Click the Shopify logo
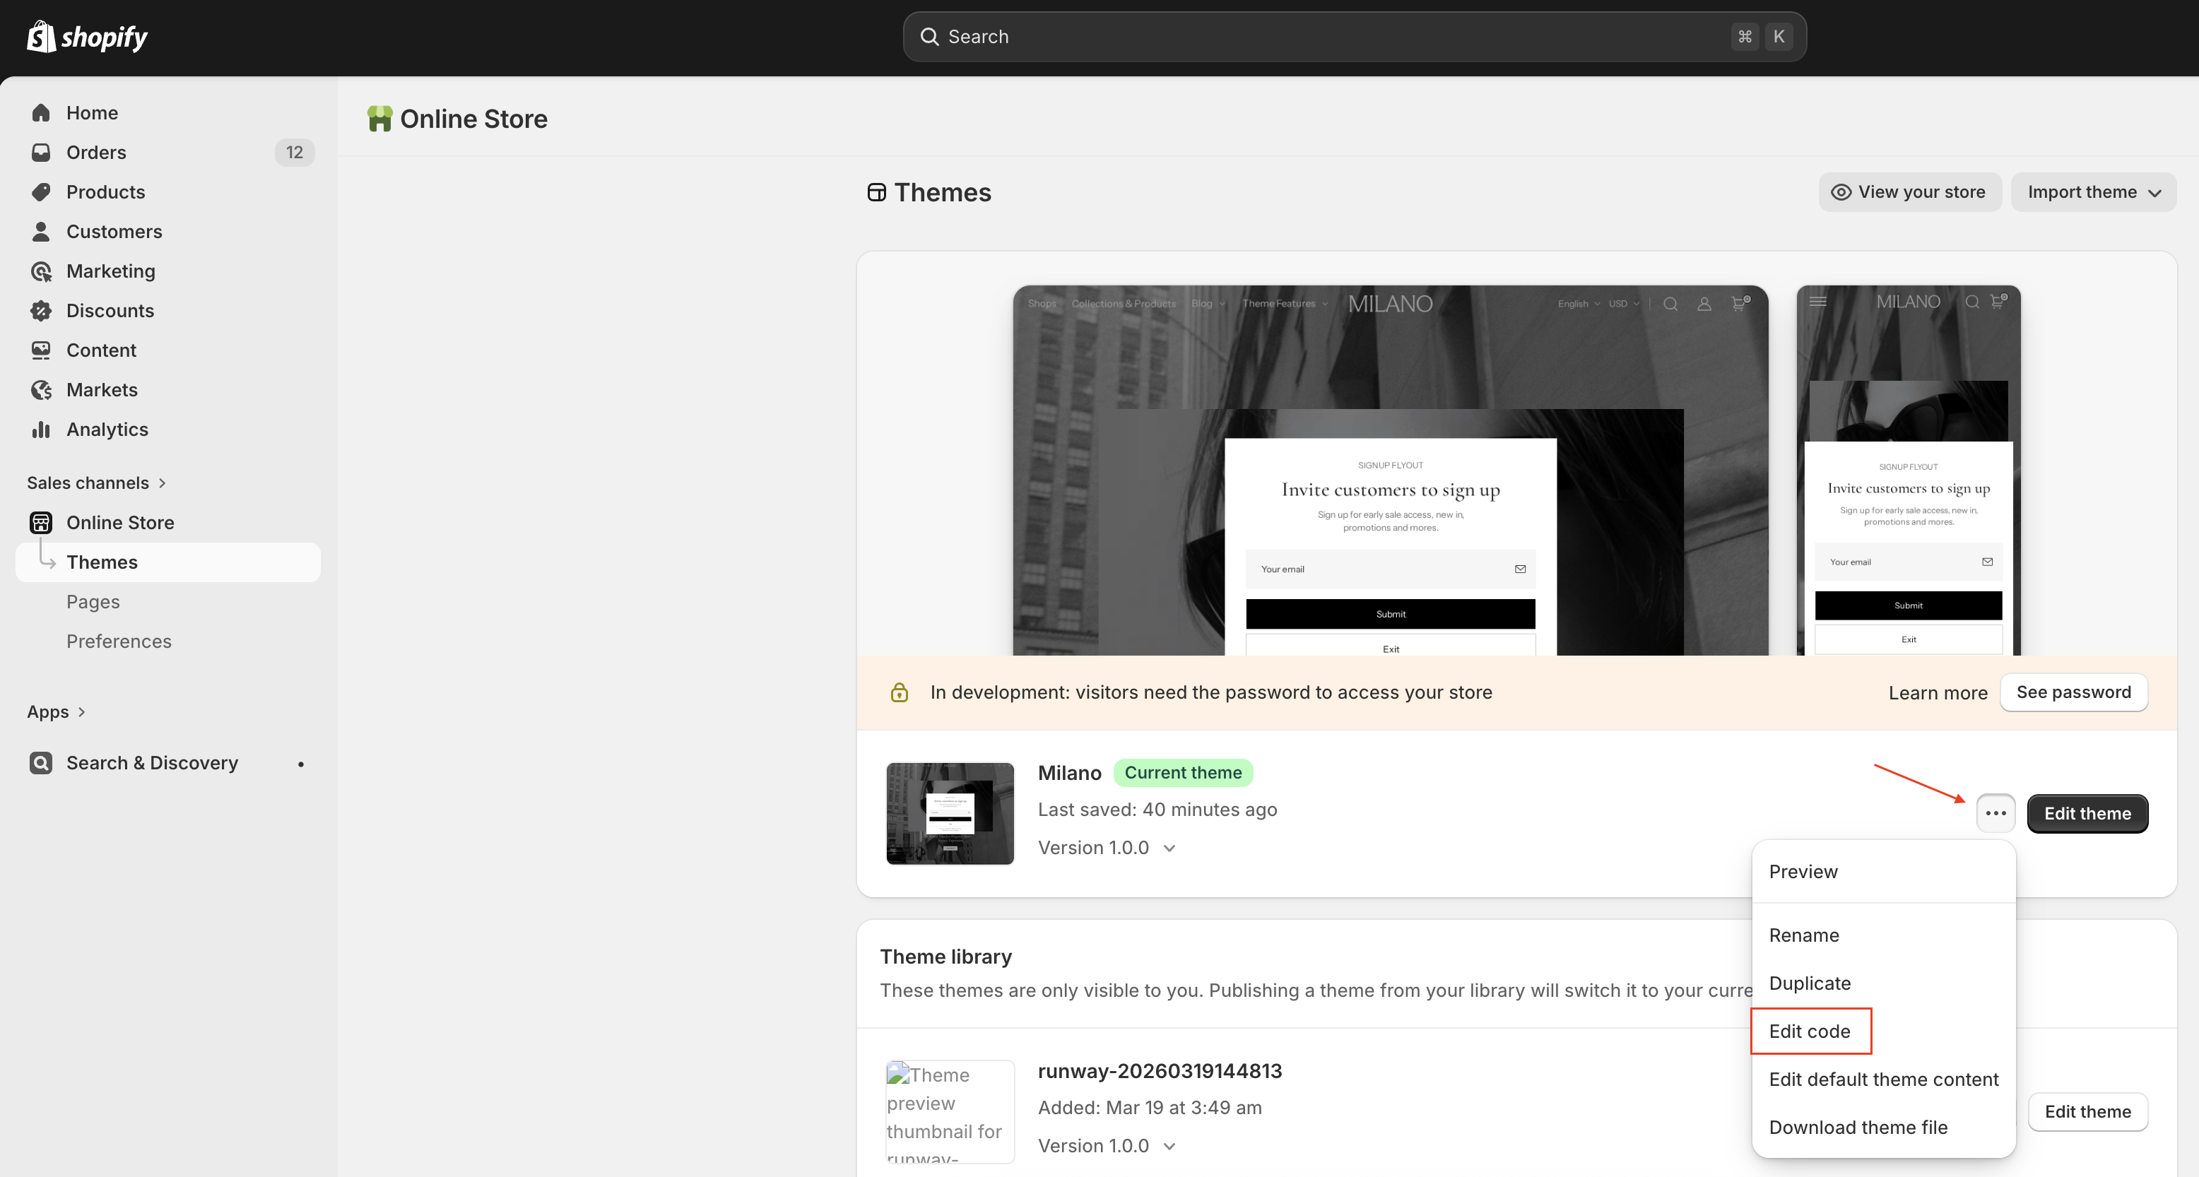2199x1177 pixels. click(x=86, y=36)
